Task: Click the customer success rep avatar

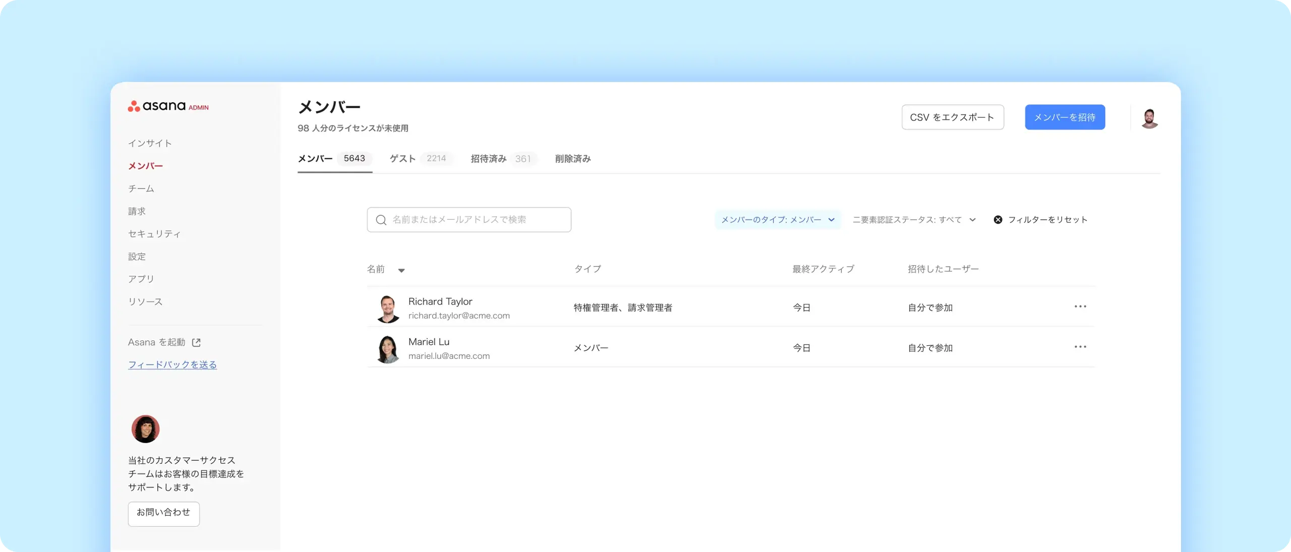Action: (x=145, y=429)
